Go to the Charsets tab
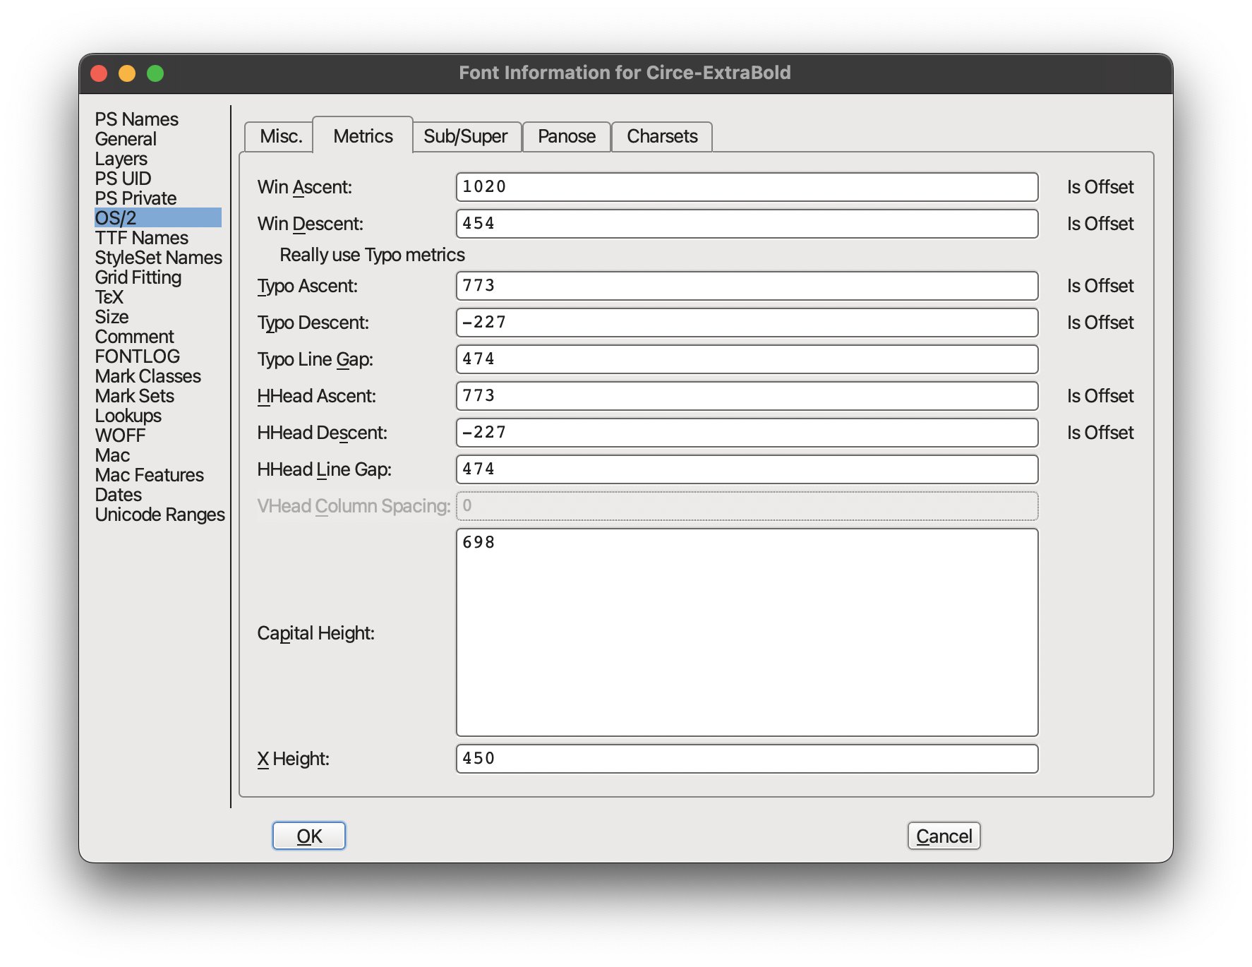1252x967 pixels. tap(661, 136)
